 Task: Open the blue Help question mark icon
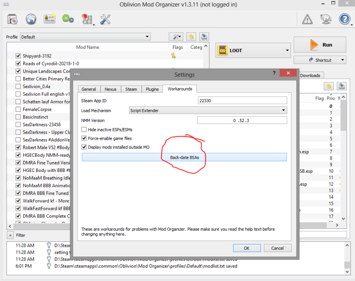345,19
